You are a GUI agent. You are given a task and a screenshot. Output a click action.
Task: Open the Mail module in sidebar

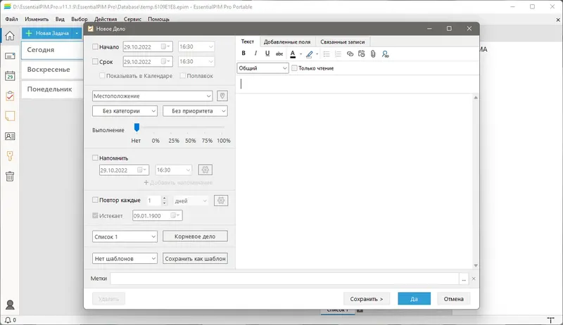click(10, 56)
